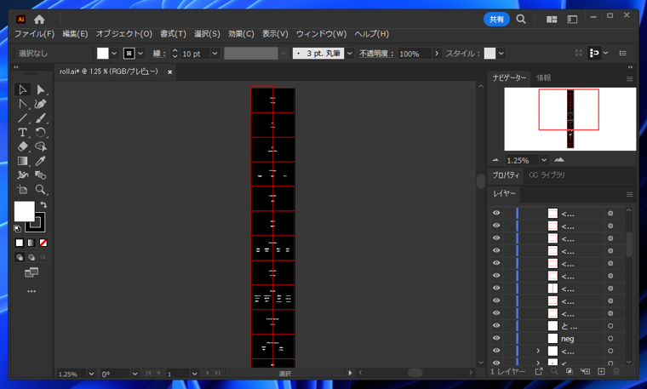This screenshot has width=647, height=389.
Task: Select the Type tool
Action: click(23, 133)
